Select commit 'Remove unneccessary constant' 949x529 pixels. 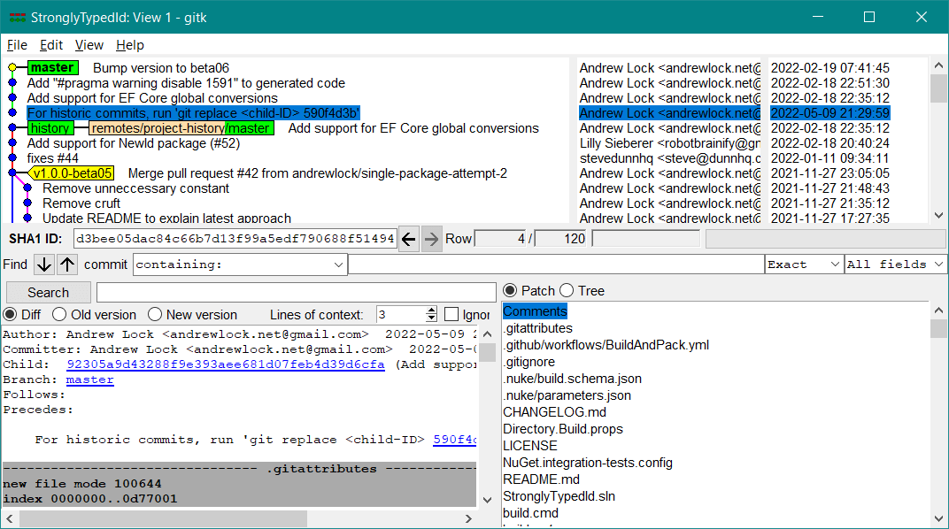pyautogui.click(x=135, y=188)
